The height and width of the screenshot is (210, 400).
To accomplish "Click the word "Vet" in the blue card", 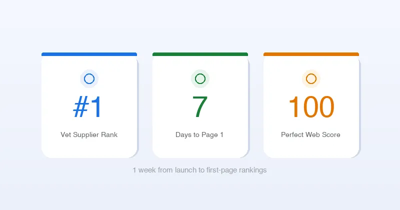I will pyautogui.click(x=66, y=135).
